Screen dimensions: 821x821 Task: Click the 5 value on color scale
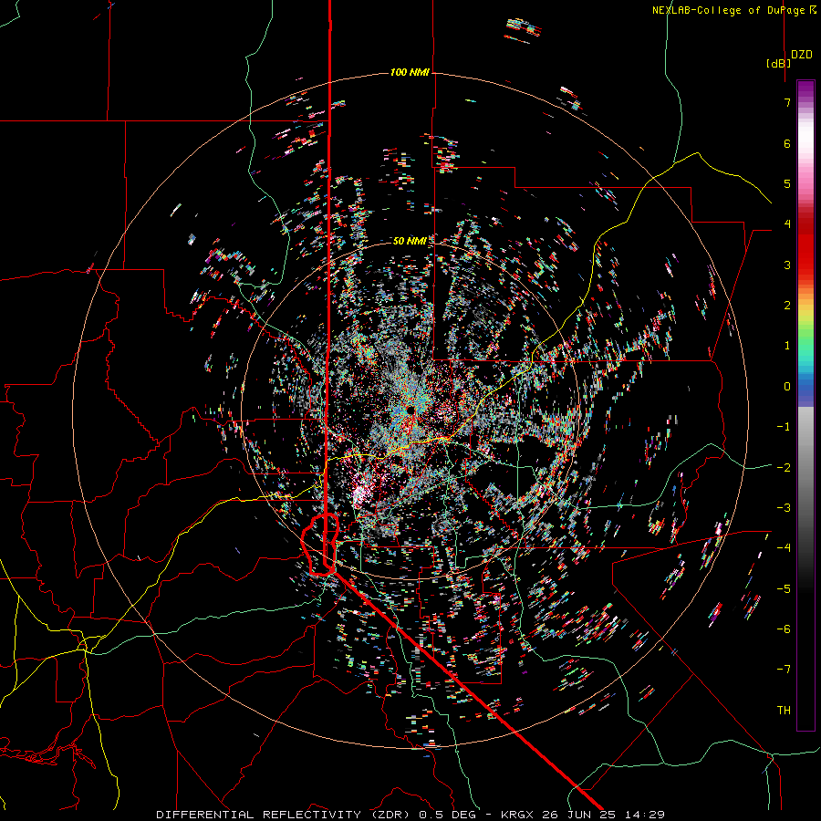tap(787, 183)
